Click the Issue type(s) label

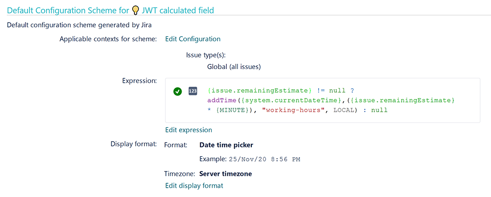point(206,55)
